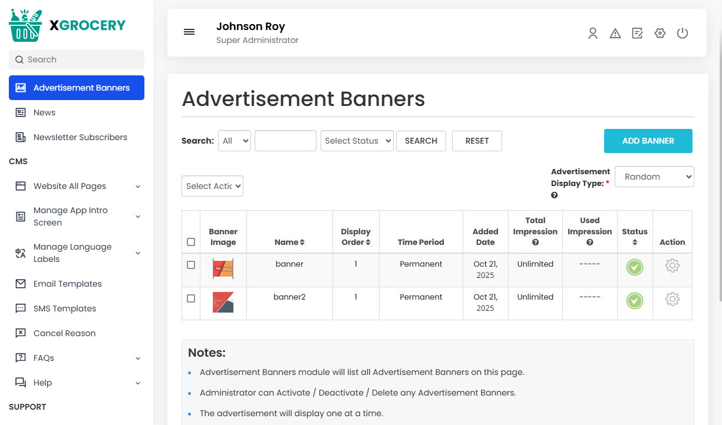Click the warning triangle icon in header
722x425 pixels.
[615, 34]
